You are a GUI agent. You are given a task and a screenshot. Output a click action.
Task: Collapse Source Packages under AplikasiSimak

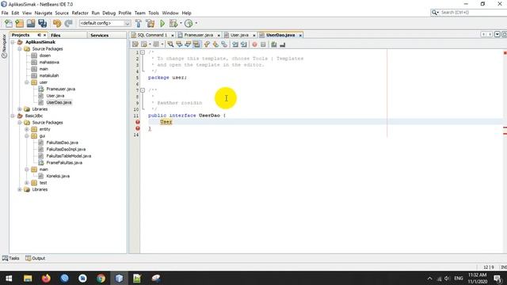click(20, 49)
